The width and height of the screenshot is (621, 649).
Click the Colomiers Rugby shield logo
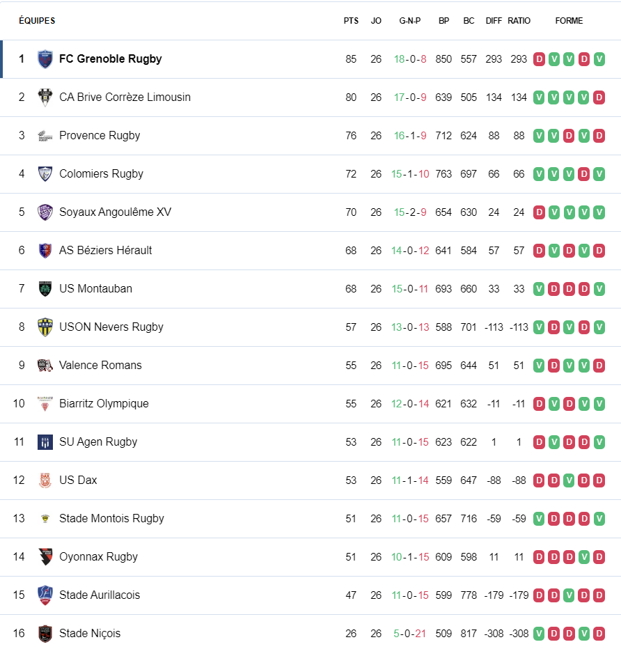pyautogui.click(x=45, y=174)
